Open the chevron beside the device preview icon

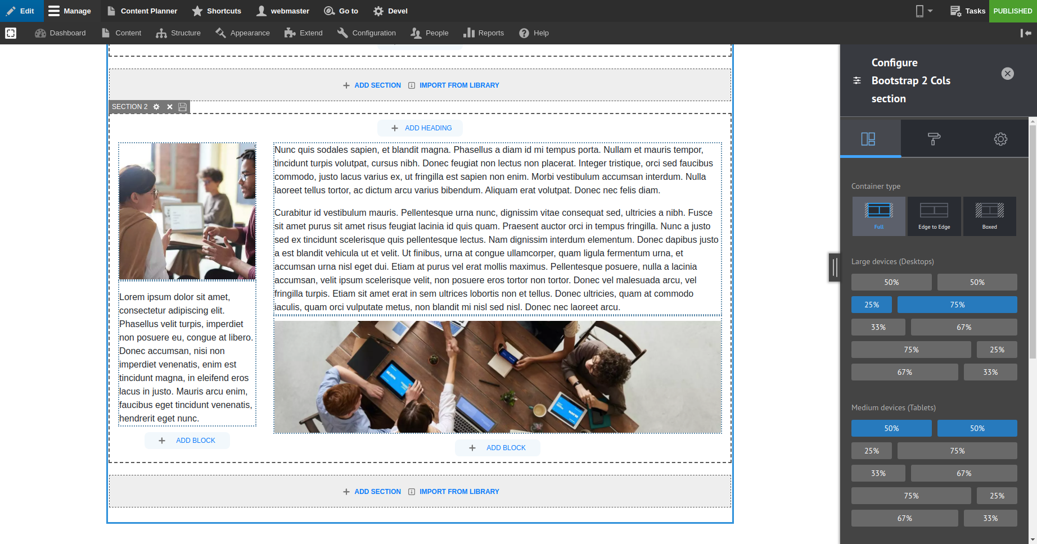(930, 11)
